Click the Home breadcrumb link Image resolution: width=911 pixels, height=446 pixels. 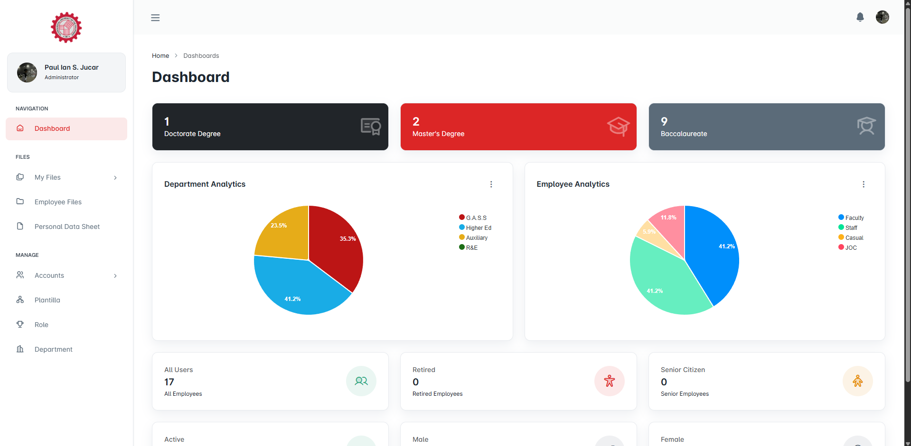[x=160, y=56]
